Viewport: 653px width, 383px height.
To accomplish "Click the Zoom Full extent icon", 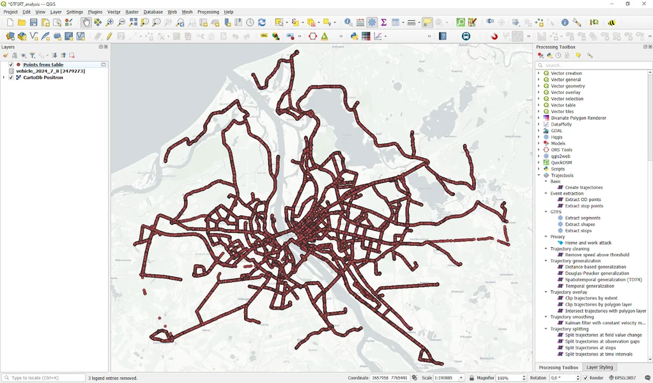I will [134, 22].
